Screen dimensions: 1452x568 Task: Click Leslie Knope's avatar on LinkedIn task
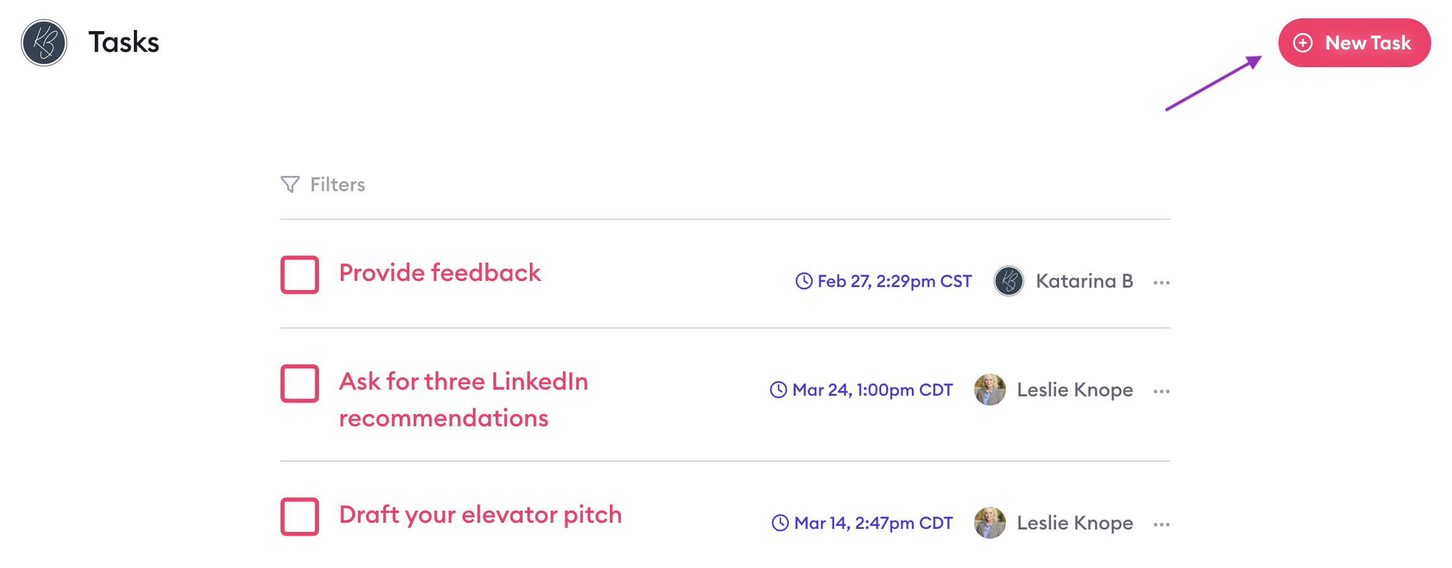click(989, 390)
